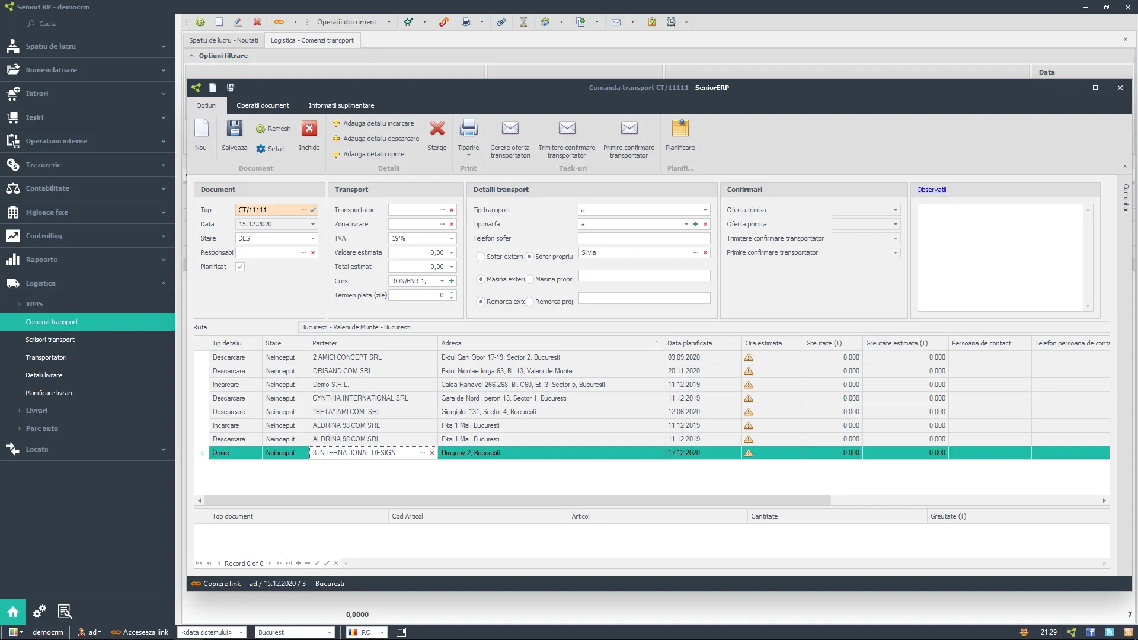Click the Adauga detaliu incarcare icon
This screenshot has height=640, width=1138.
(x=336, y=123)
